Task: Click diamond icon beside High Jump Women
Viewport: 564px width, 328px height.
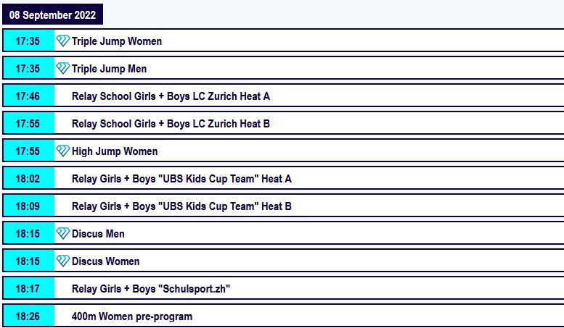Action: tap(62, 151)
